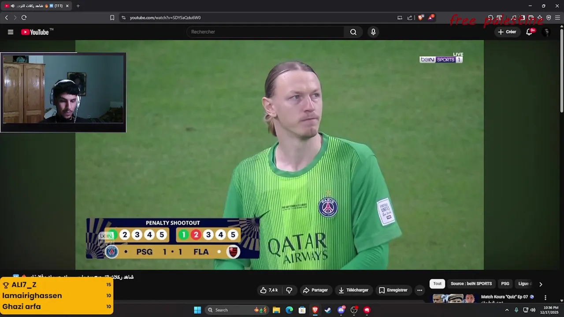Share this page via the address bar share icon

(x=410, y=18)
